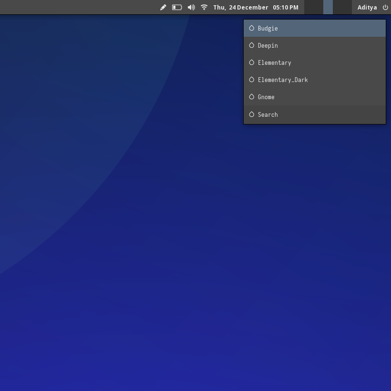Viewport: 391px width, 391px height.
Task: Open the Wi-Fi network icon
Action: pos(204,7)
